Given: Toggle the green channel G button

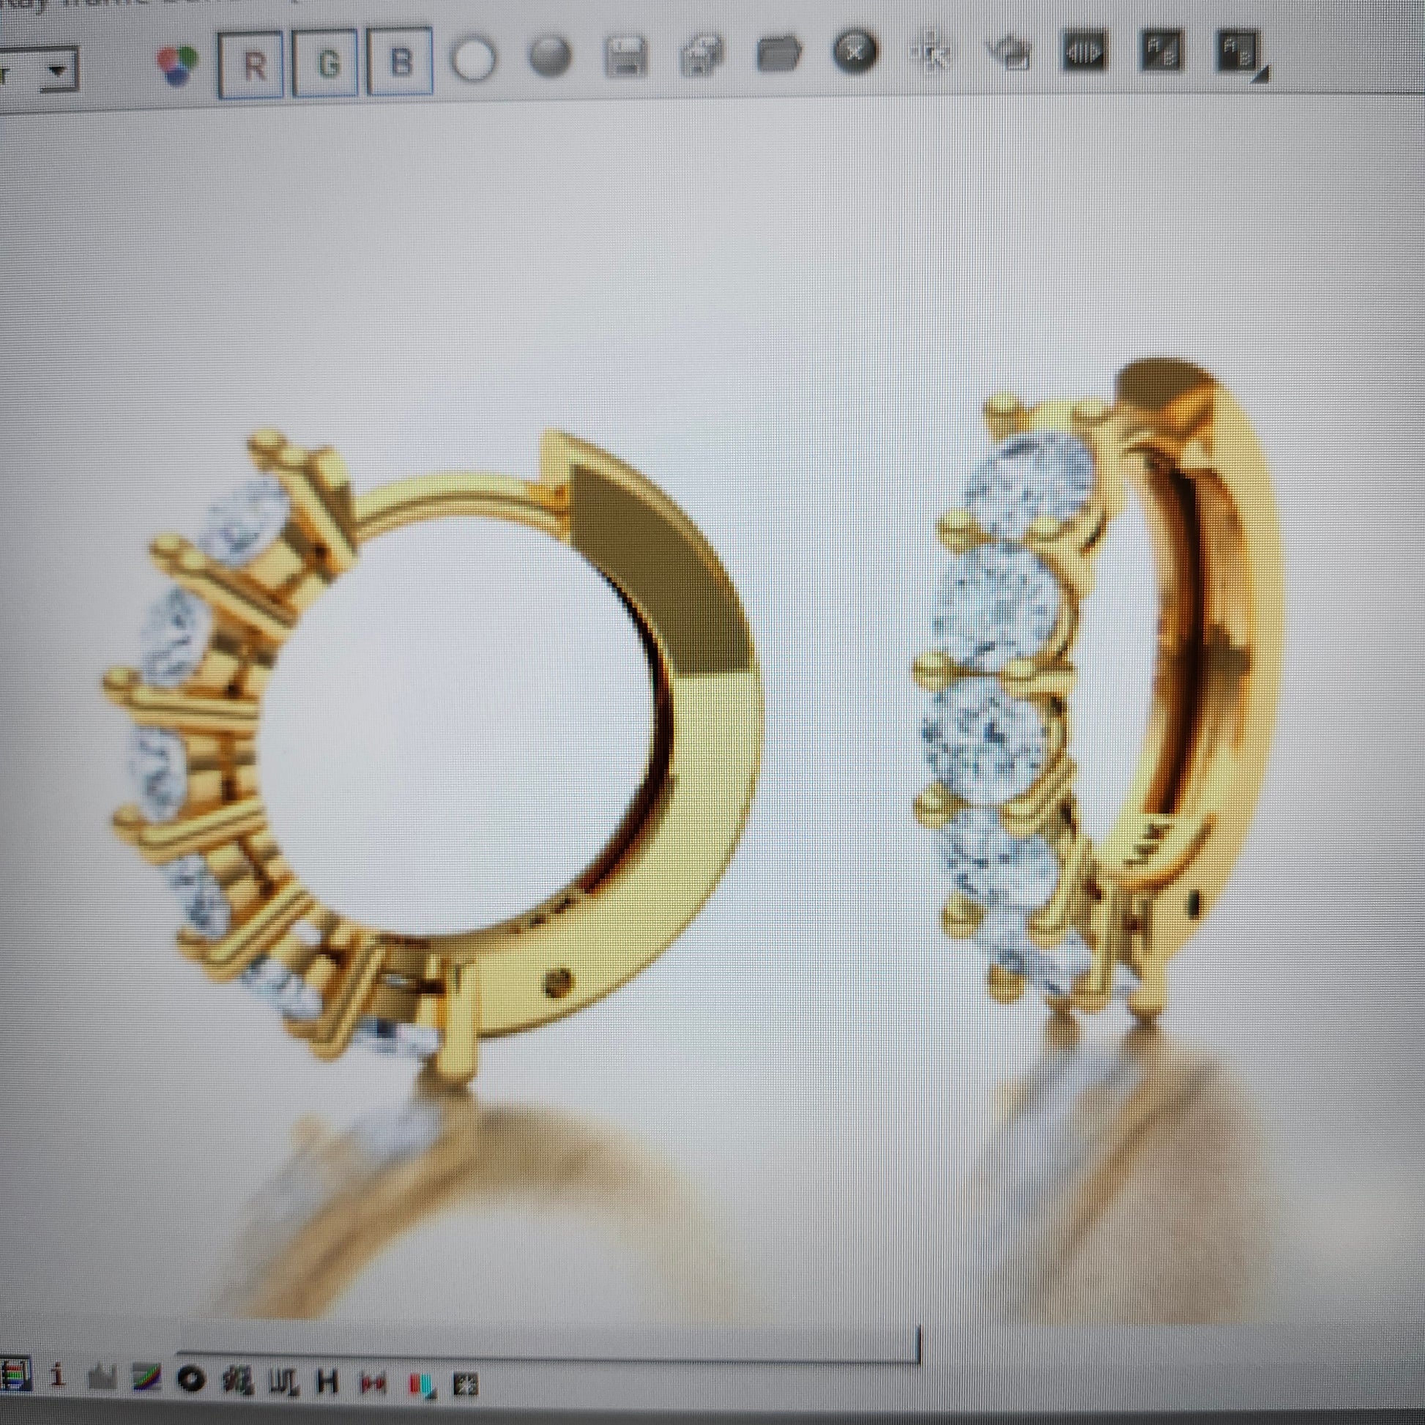Looking at the screenshot, I should coord(326,64).
